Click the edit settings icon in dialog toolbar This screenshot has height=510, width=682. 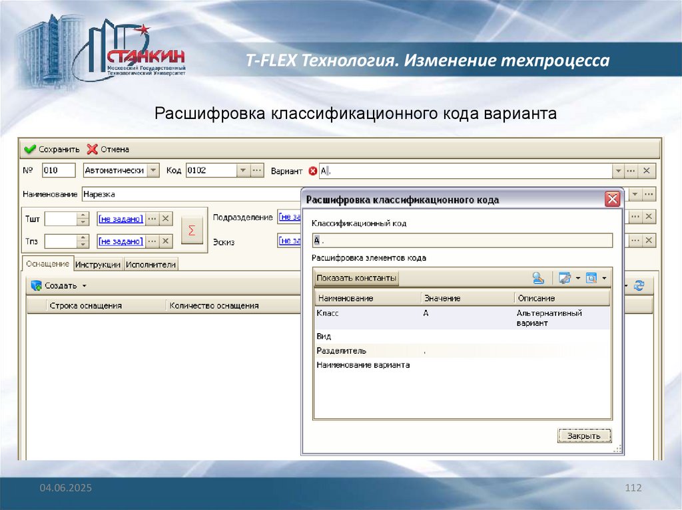(x=564, y=278)
